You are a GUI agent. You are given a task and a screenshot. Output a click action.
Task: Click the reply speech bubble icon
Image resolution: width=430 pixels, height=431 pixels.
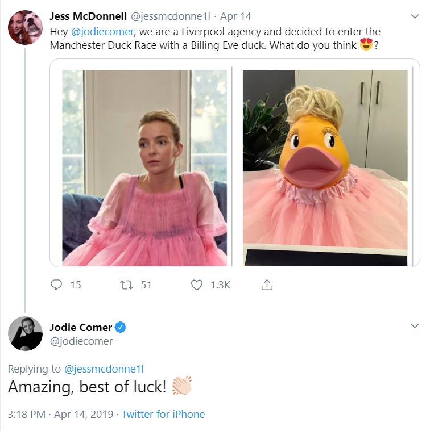point(56,284)
